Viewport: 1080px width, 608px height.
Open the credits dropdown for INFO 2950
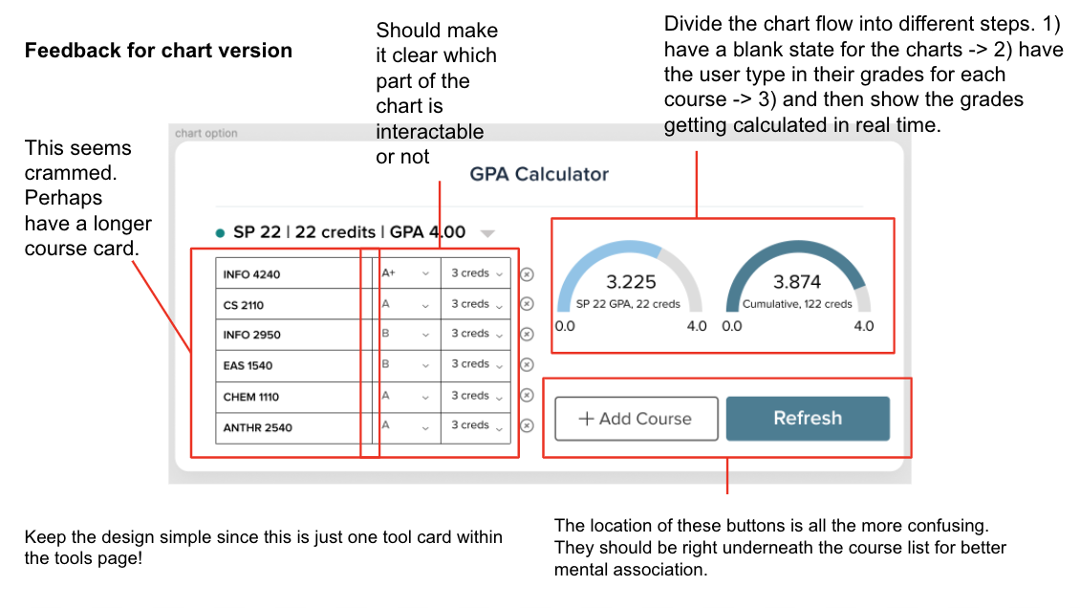pos(476,334)
